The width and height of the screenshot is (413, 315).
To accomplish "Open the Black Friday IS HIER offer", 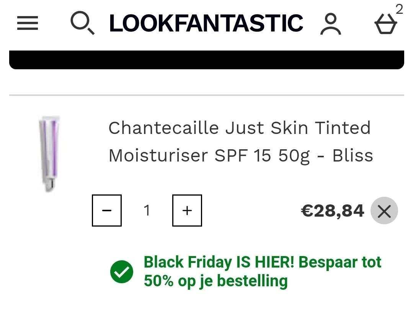I will 263,263.
